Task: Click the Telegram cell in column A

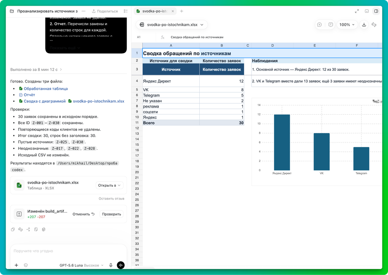Action: point(171,95)
